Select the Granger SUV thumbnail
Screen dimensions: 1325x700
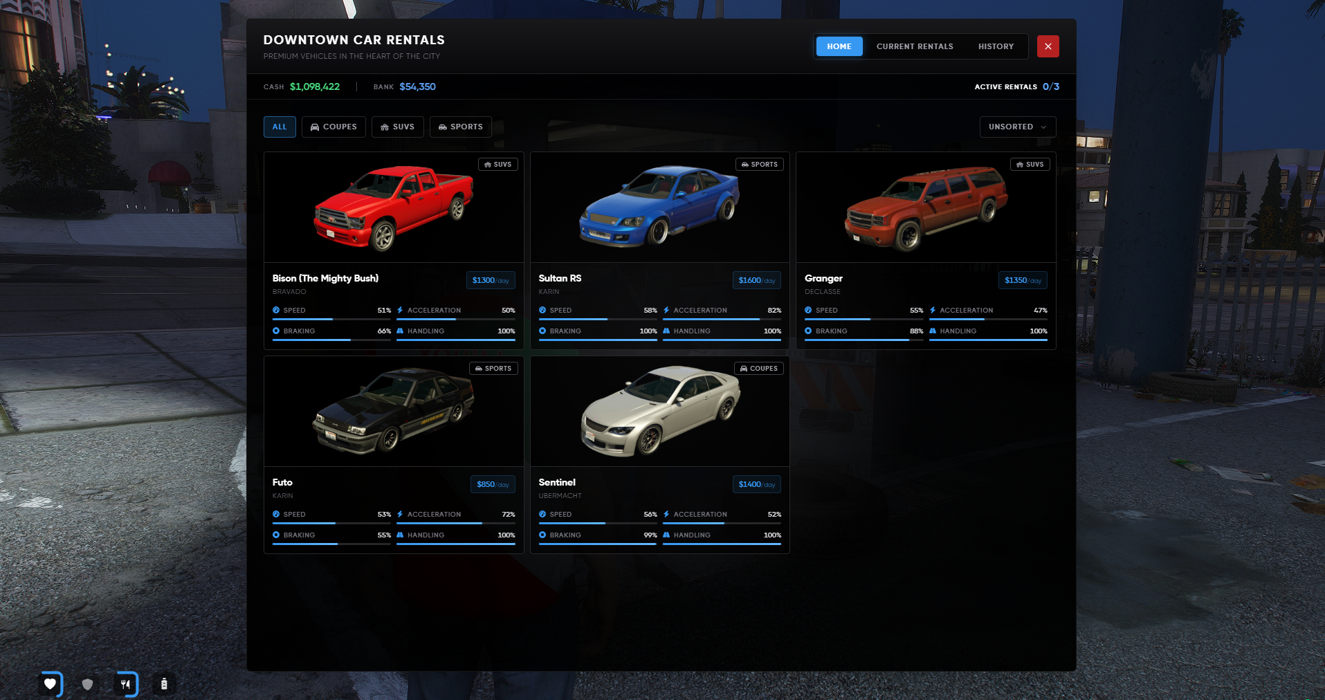(x=926, y=208)
